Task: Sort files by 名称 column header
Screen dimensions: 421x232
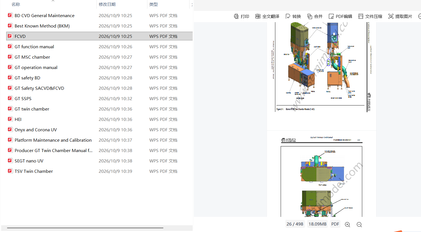Action: coord(16,4)
